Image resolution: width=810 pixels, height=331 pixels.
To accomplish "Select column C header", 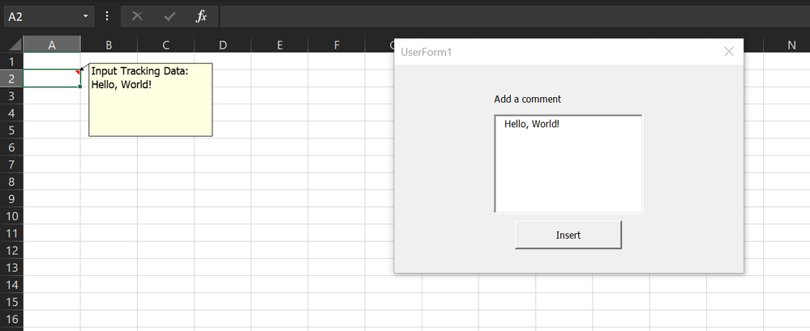I will 166,45.
